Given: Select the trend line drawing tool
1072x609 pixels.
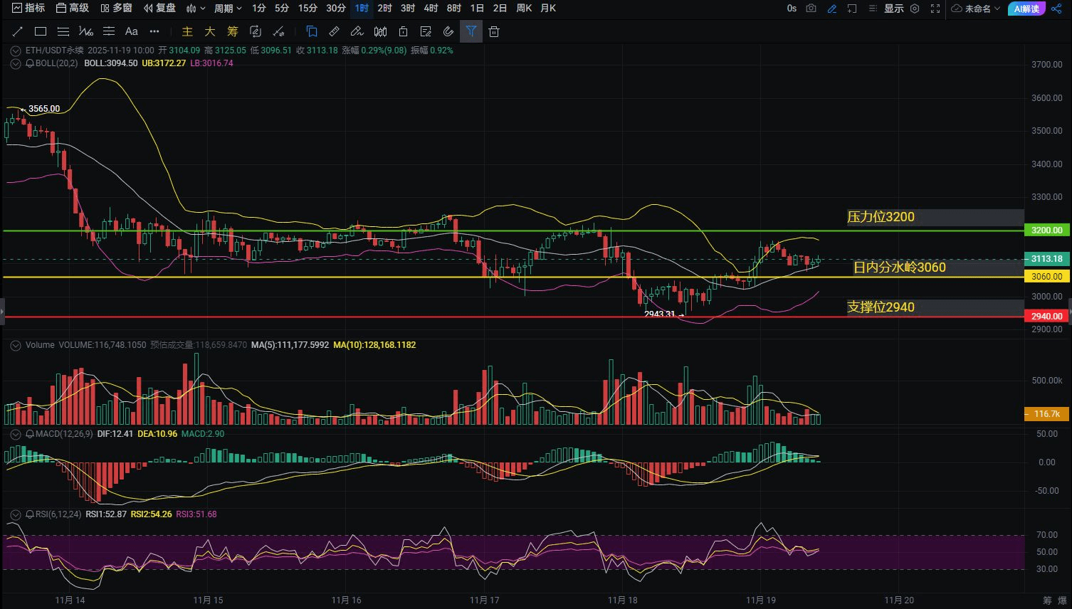Looking at the screenshot, I should click(x=18, y=31).
